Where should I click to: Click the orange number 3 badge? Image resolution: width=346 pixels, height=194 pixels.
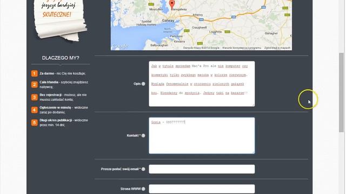[35, 97]
